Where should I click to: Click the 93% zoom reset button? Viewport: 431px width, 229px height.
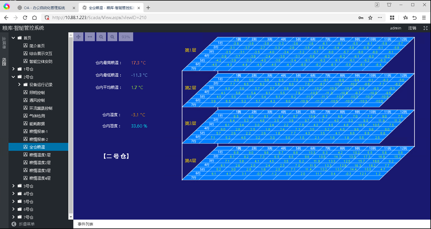tap(126, 37)
